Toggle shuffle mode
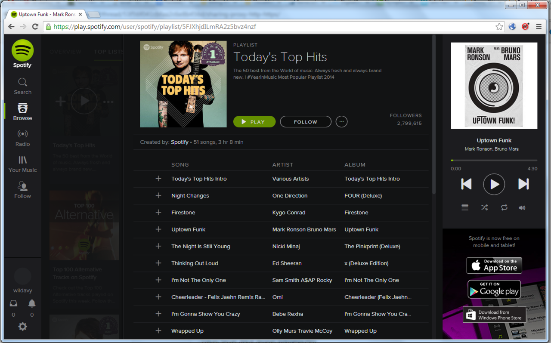Viewport: 551px width, 343px height. [484, 207]
